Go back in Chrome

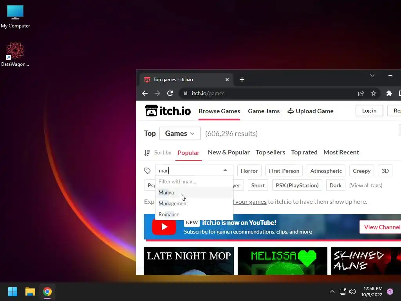point(145,93)
